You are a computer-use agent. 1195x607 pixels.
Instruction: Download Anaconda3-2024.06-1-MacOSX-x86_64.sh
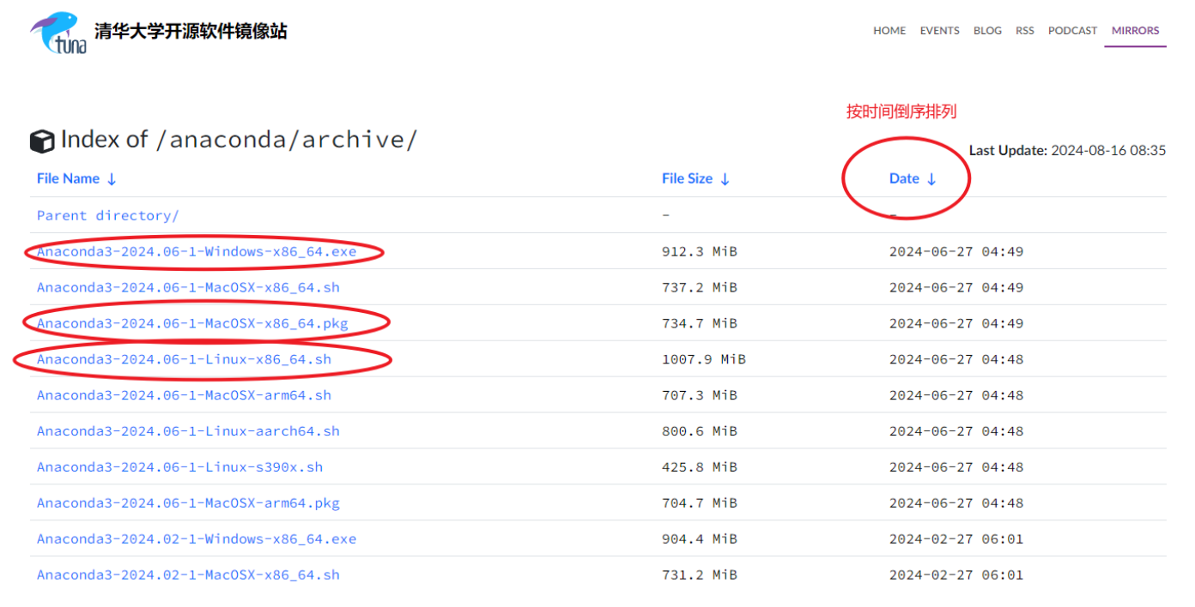click(x=188, y=288)
